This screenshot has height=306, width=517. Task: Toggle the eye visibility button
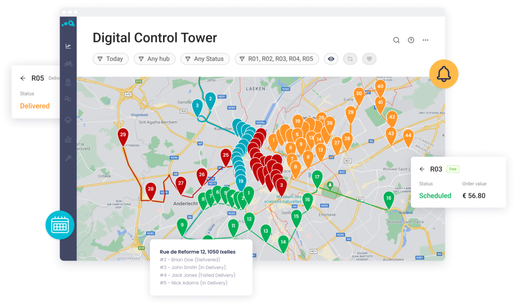click(x=331, y=59)
